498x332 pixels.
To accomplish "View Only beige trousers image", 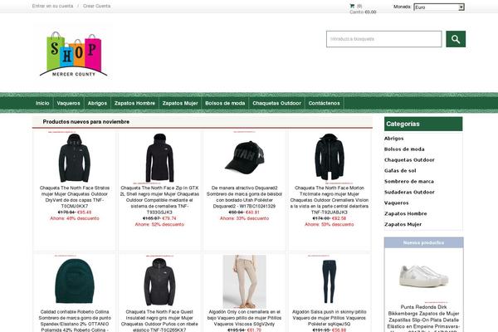I will click(244, 281).
